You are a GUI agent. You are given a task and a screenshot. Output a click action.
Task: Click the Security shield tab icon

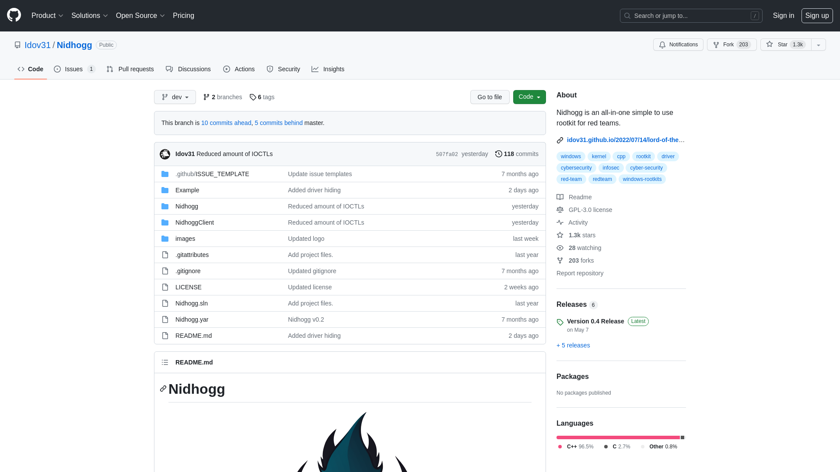pos(269,69)
